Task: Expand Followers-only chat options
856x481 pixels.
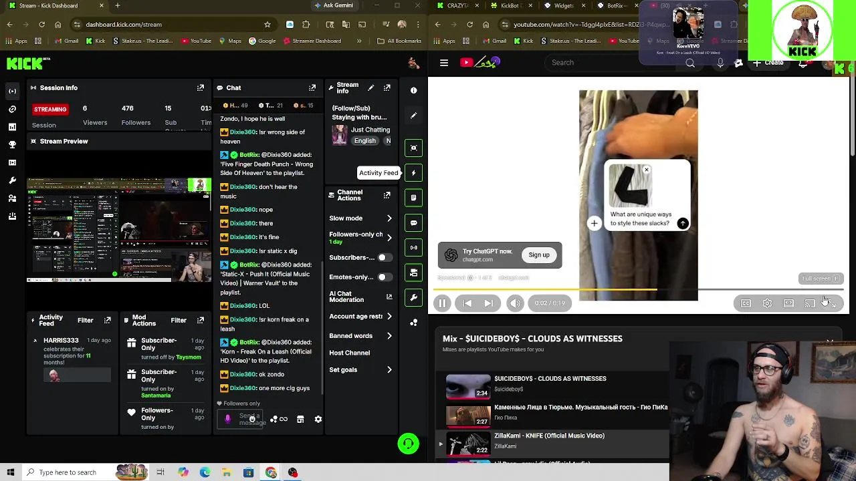Action: pyautogui.click(x=389, y=238)
